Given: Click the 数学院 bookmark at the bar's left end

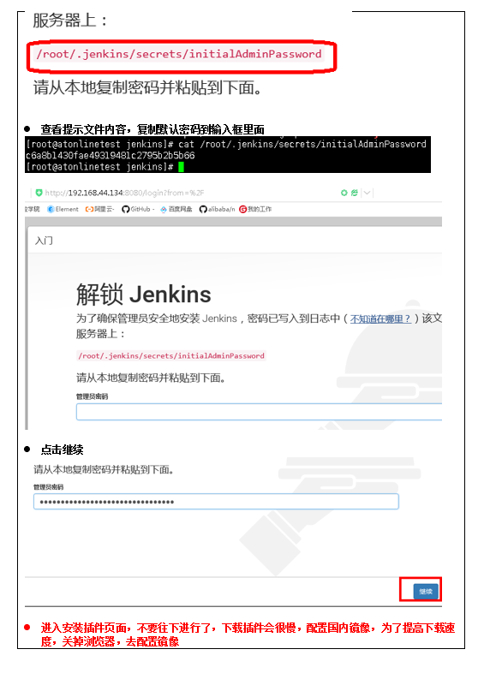Looking at the screenshot, I should (x=32, y=209).
